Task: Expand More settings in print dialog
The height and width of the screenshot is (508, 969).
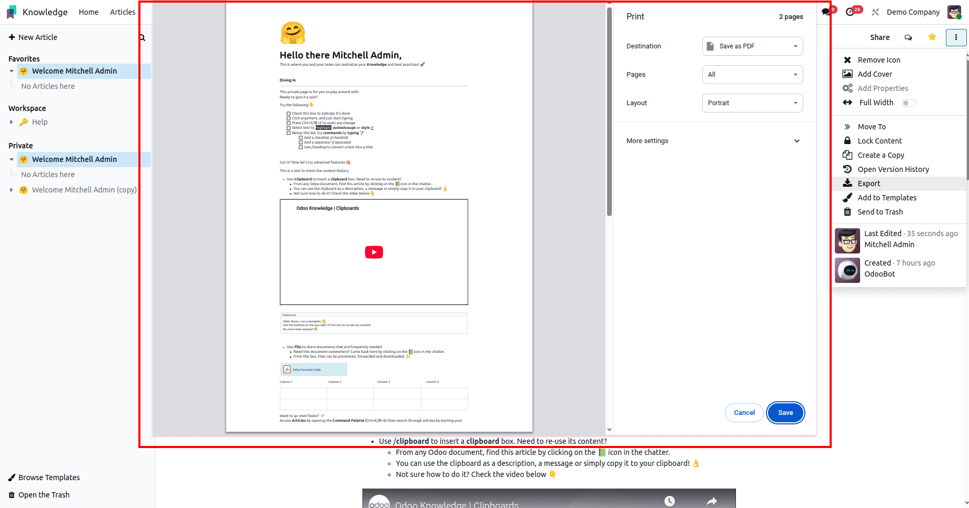Action: 713,141
